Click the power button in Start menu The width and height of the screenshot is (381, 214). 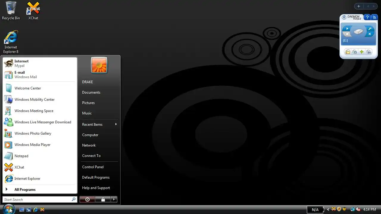coord(88,199)
